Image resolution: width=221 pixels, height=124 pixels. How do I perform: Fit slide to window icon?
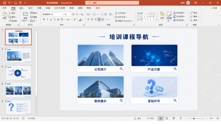[x=218, y=118]
